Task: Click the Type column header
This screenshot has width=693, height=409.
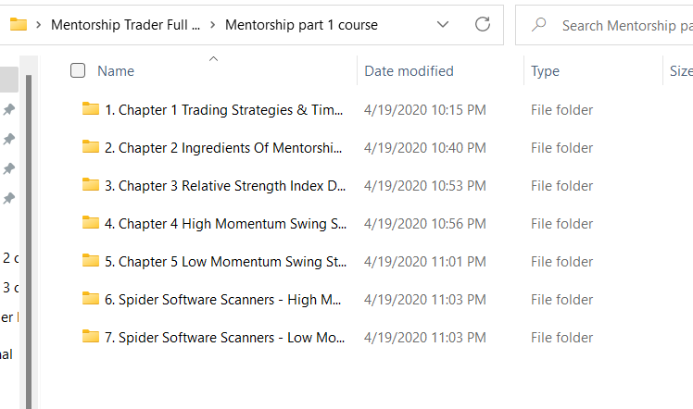Action: point(545,71)
